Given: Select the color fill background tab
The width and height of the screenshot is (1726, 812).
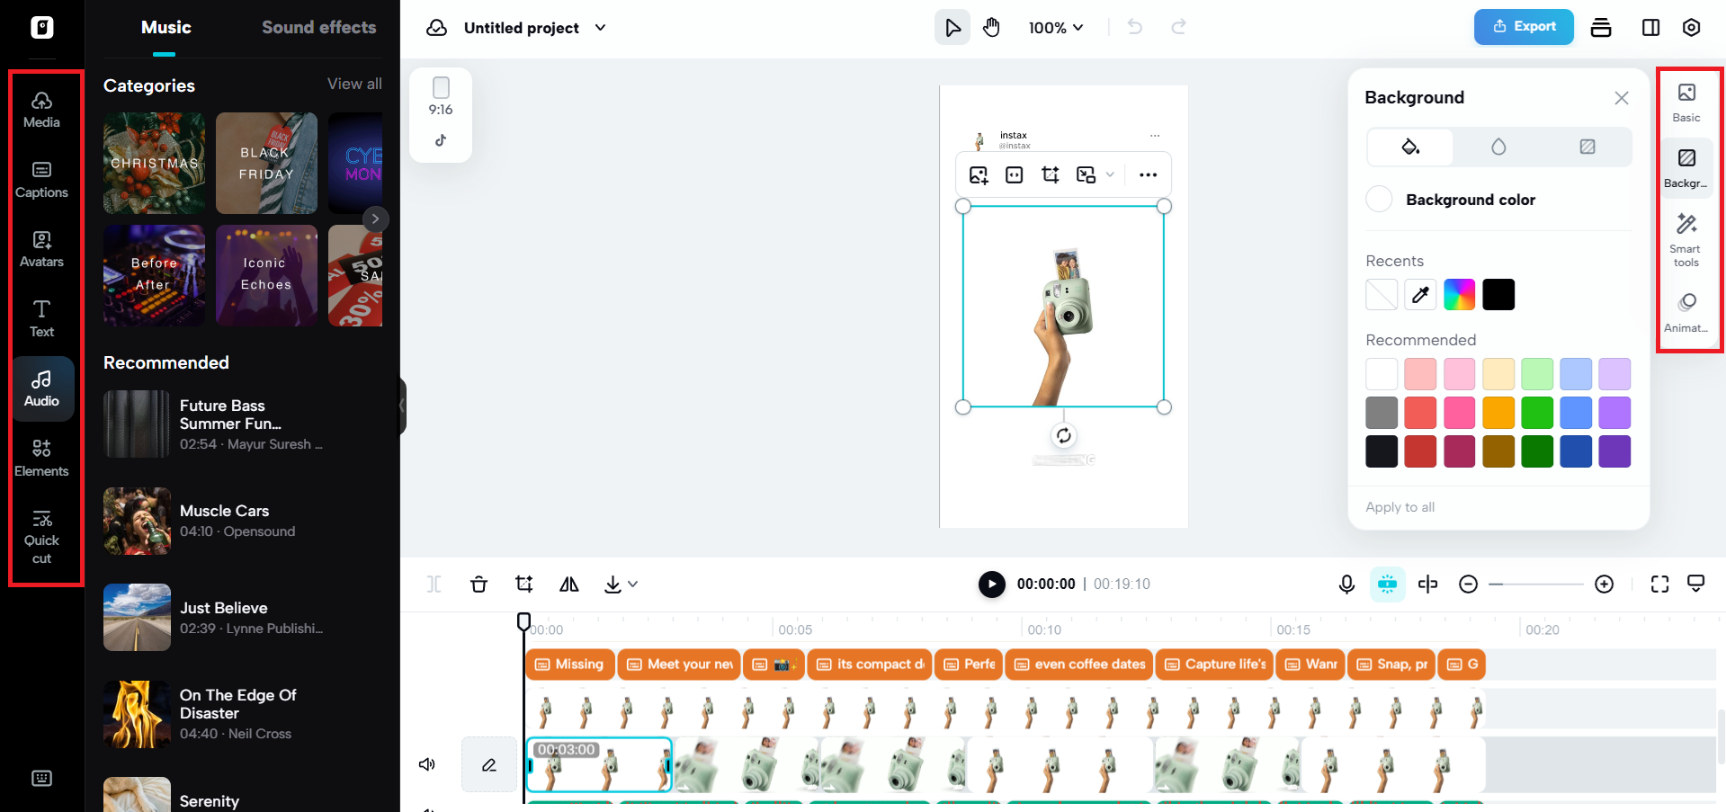Looking at the screenshot, I should coord(1410,147).
